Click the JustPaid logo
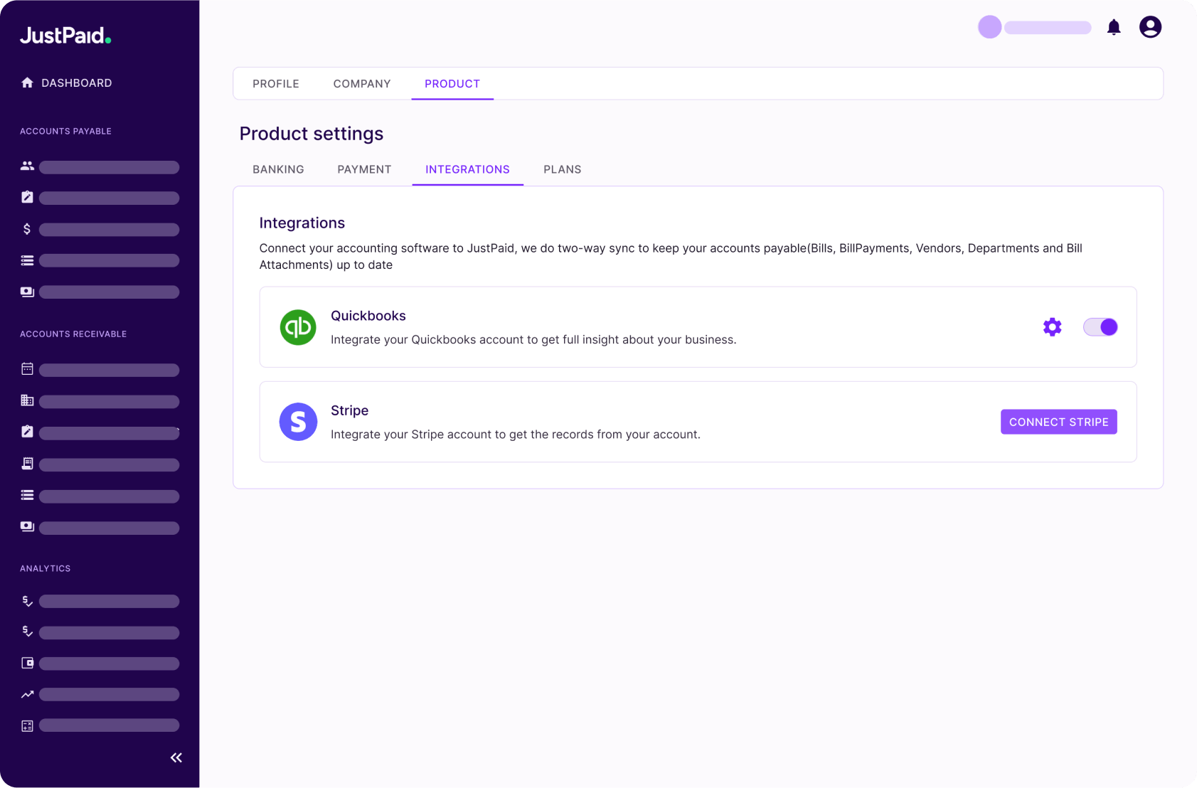This screenshot has width=1197, height=788. pos(65,36)
